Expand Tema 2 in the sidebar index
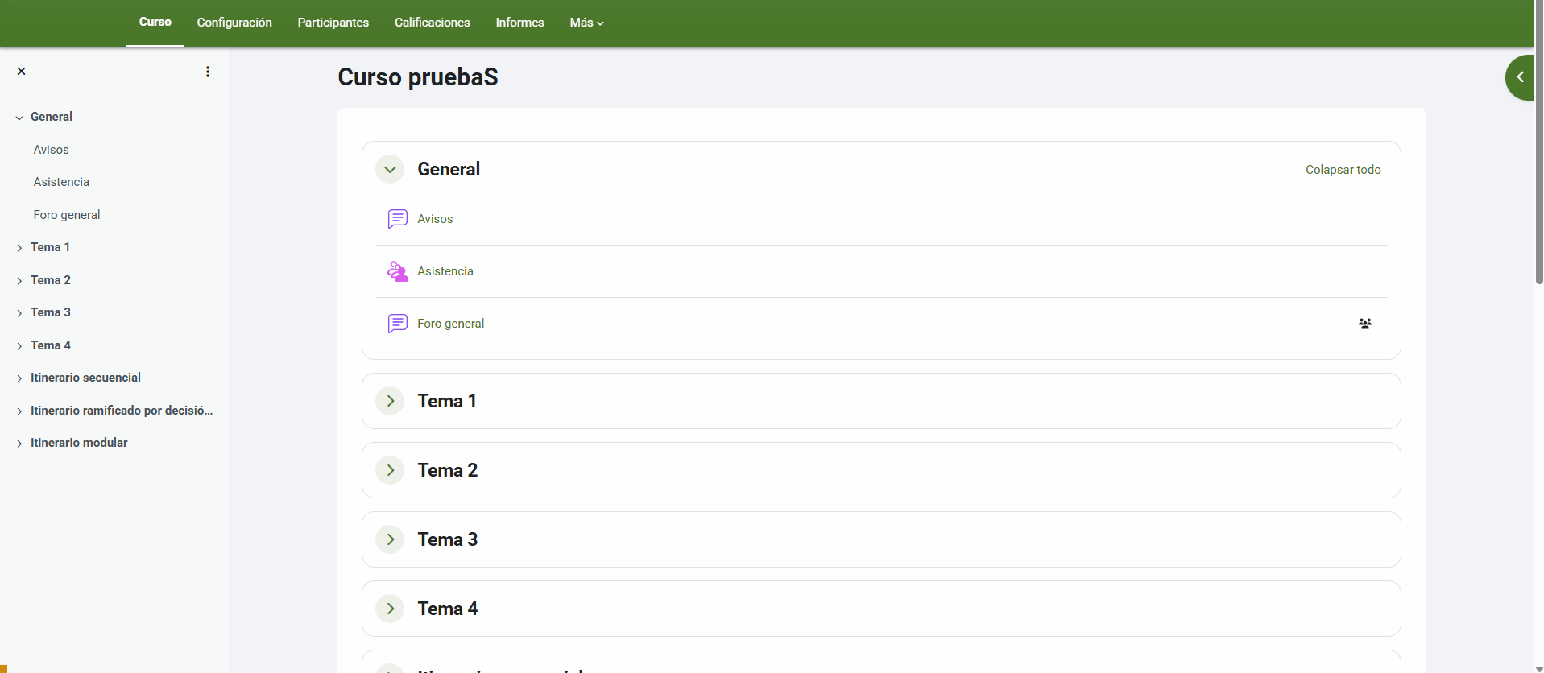The width and height of the screenshot is (1544, 673). click(x=19, y=281)
